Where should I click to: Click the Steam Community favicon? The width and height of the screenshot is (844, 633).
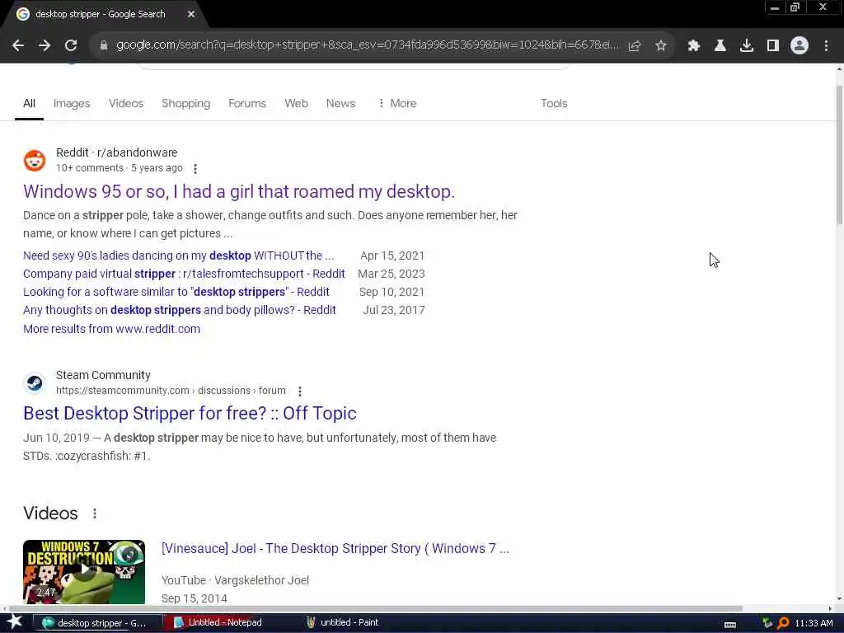pos(35,383)
